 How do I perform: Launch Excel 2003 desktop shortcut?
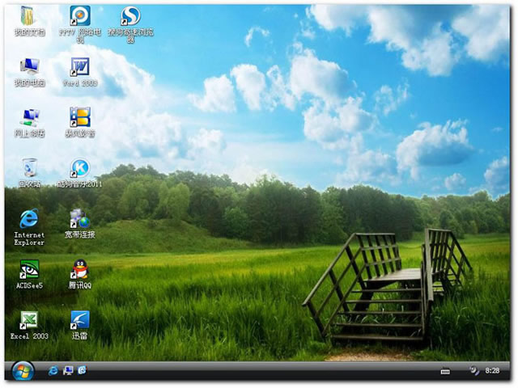[x=29, y=320]
